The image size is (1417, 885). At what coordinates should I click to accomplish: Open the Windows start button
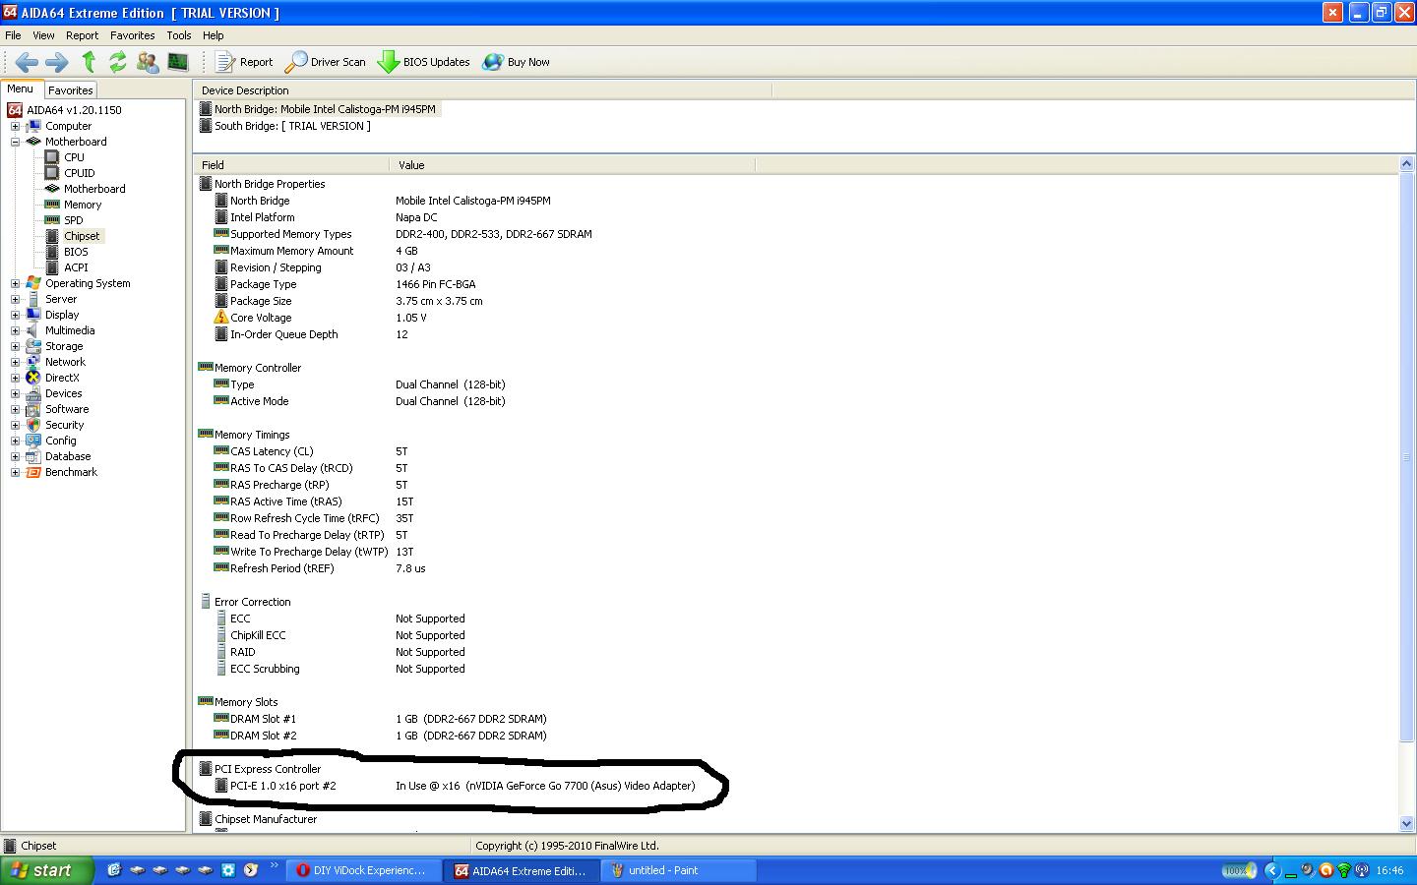pos(47,870)
